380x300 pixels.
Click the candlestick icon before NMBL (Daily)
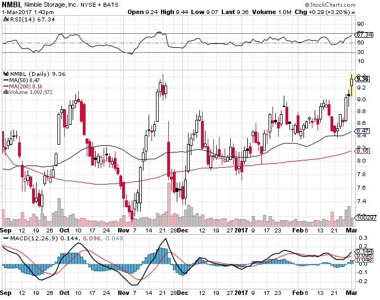point(6,74)
